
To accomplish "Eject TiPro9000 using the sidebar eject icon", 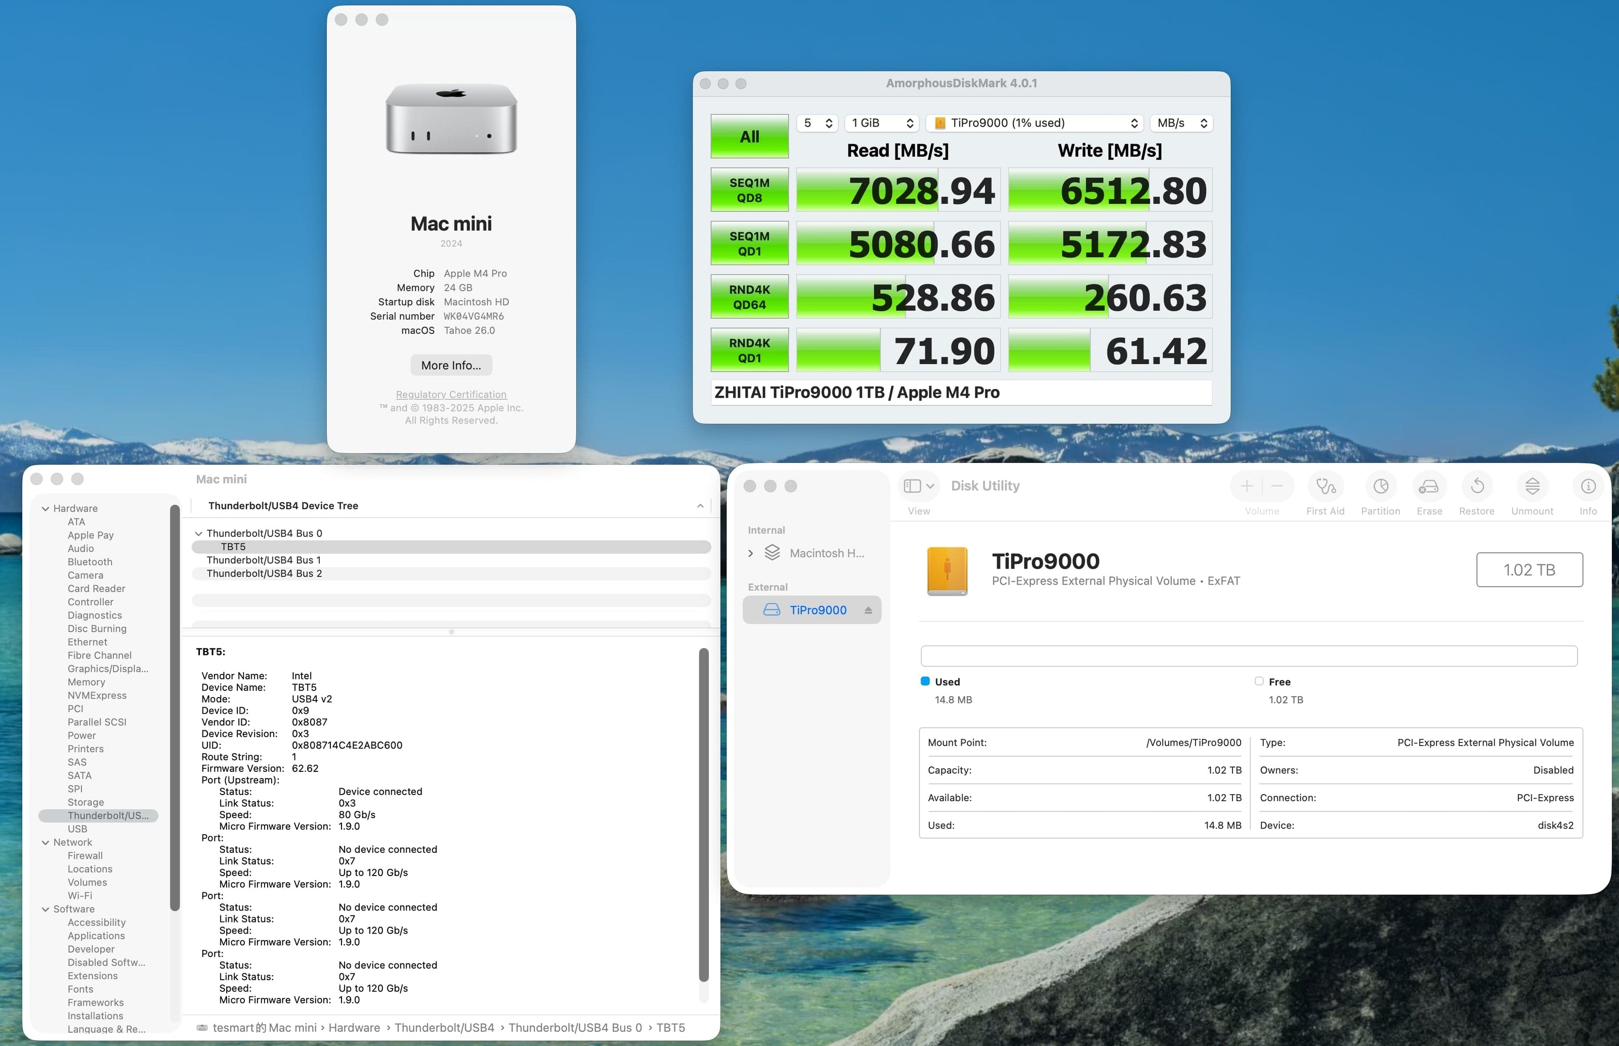I will [x=868, y=611].
